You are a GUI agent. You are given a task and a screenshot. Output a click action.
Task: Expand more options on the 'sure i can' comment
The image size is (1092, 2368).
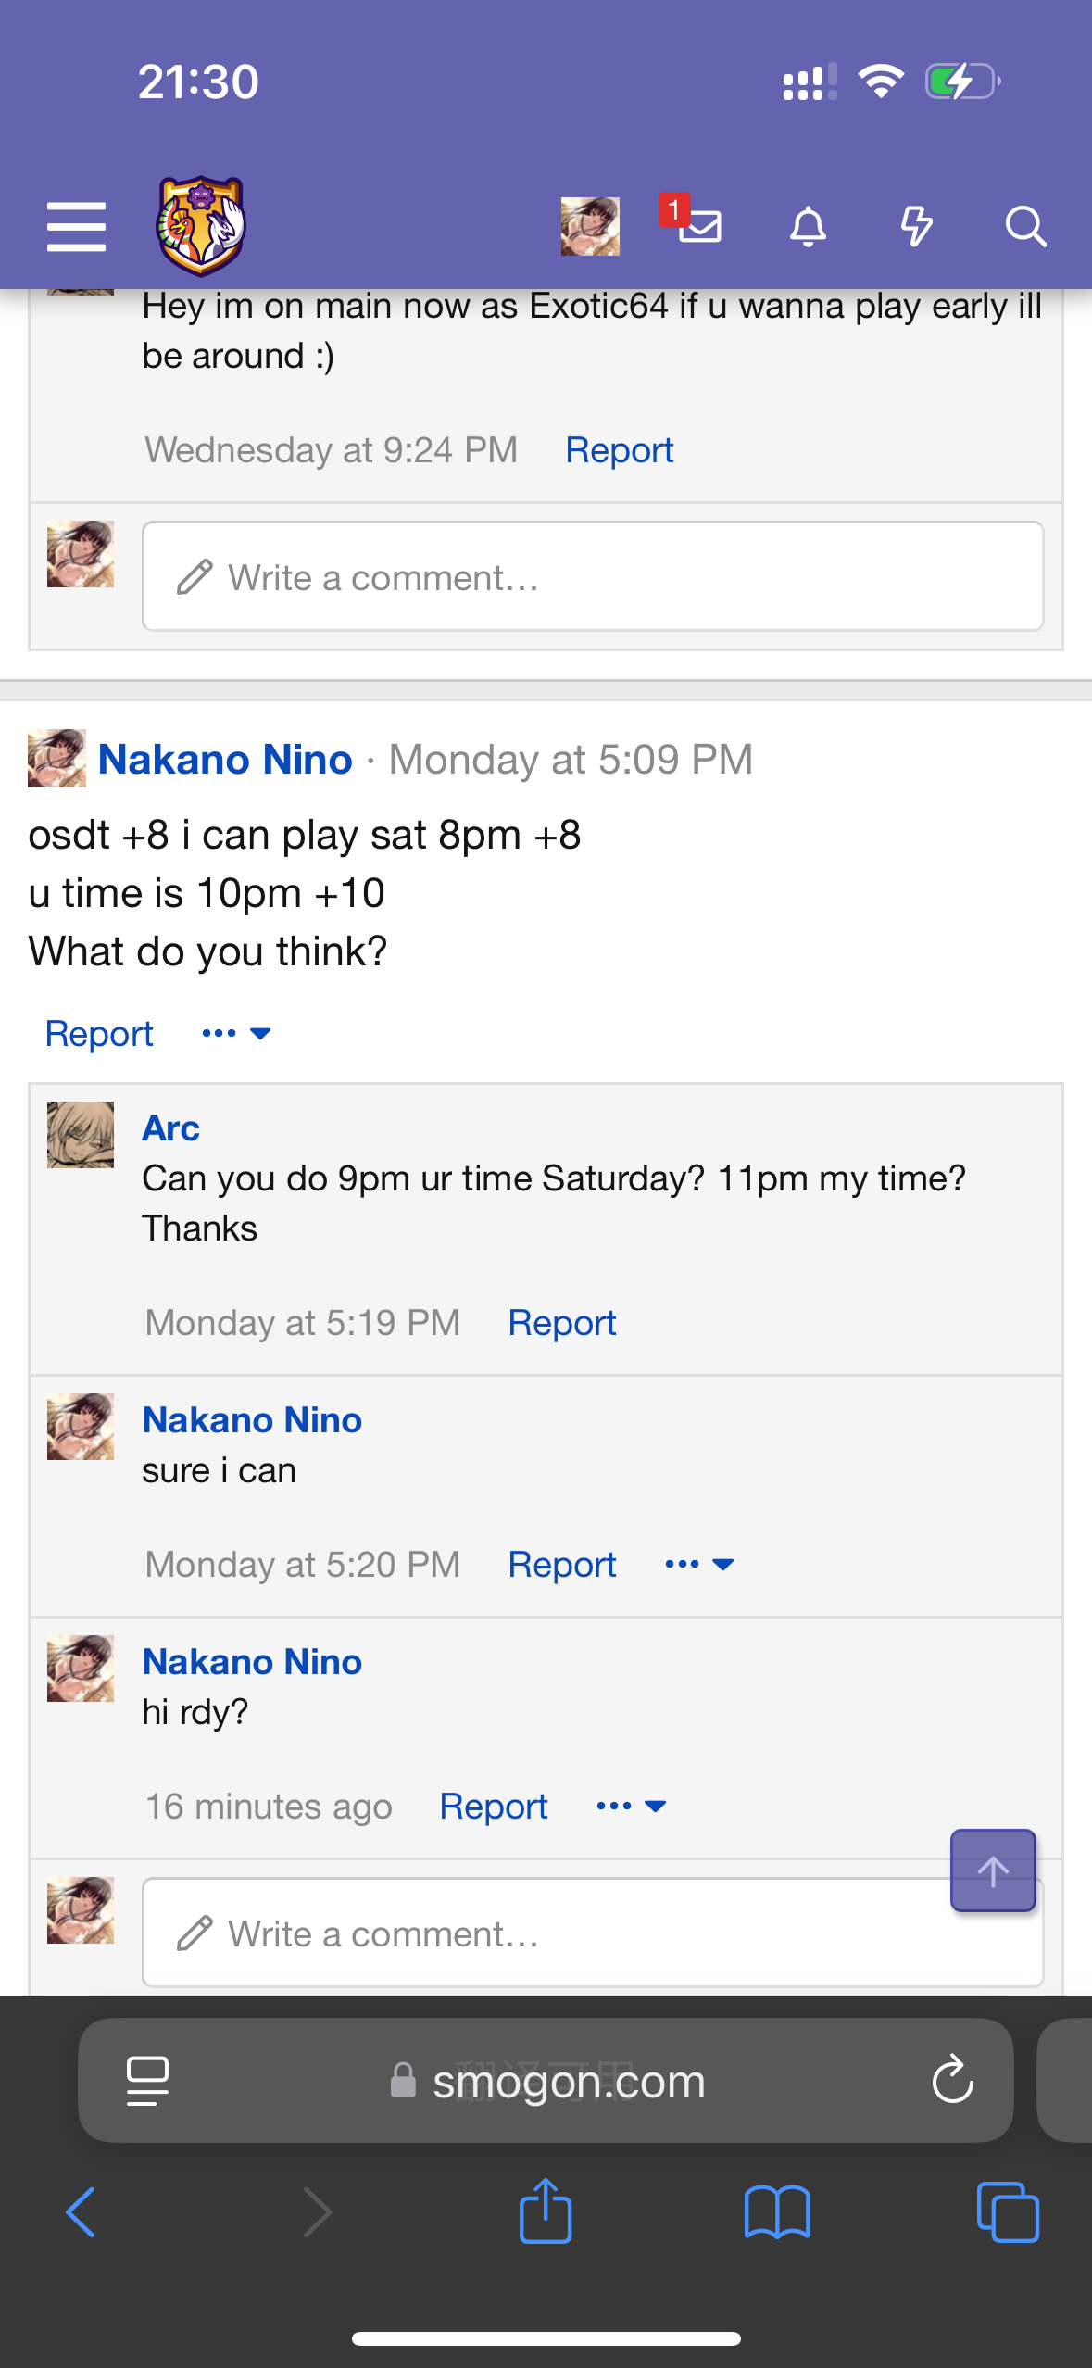(x=699, y=1564)
